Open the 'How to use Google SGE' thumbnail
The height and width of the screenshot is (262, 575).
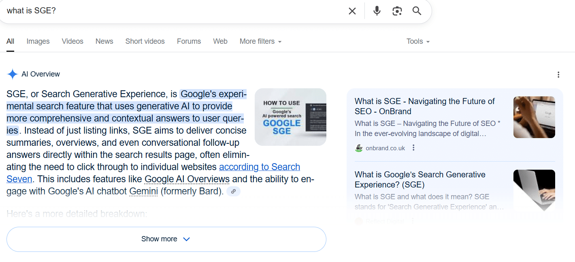click(290, 117)
